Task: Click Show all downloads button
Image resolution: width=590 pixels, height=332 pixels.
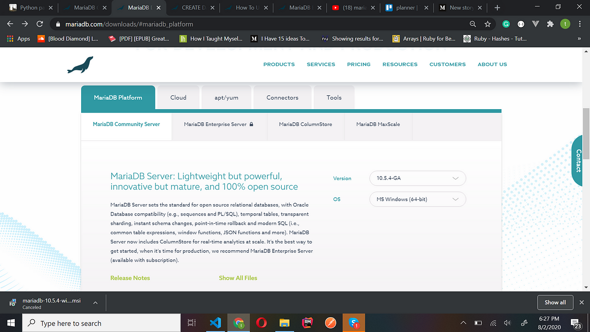Action: click(x=555, y=302)
